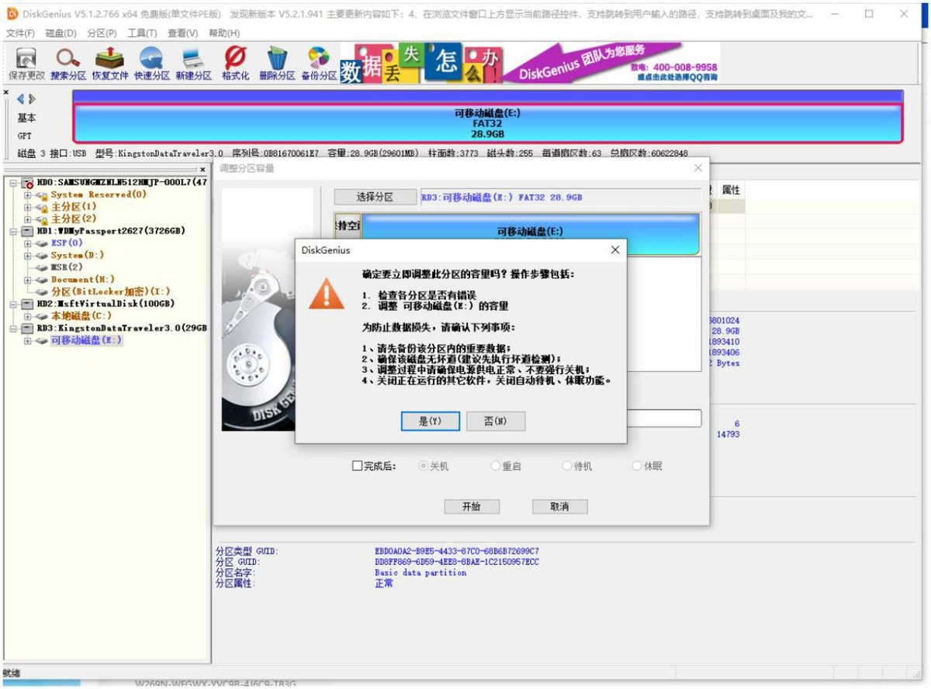This screenshot has height=689, width=931.
Task: Expand the HD1:WDMyPassport2627 disk node
Action: (x=15, y=231)
